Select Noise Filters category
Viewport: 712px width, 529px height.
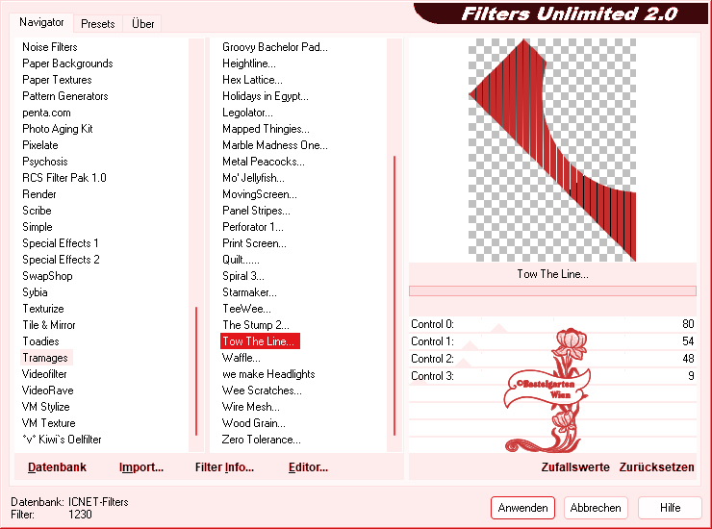click(x=49, y=47)
